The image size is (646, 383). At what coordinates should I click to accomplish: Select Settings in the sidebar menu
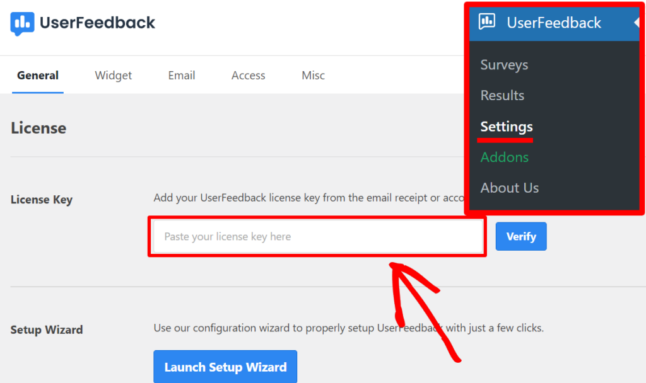tap(505, 126)
